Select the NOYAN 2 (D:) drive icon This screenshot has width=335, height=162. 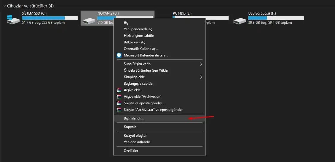pos(89,20)
